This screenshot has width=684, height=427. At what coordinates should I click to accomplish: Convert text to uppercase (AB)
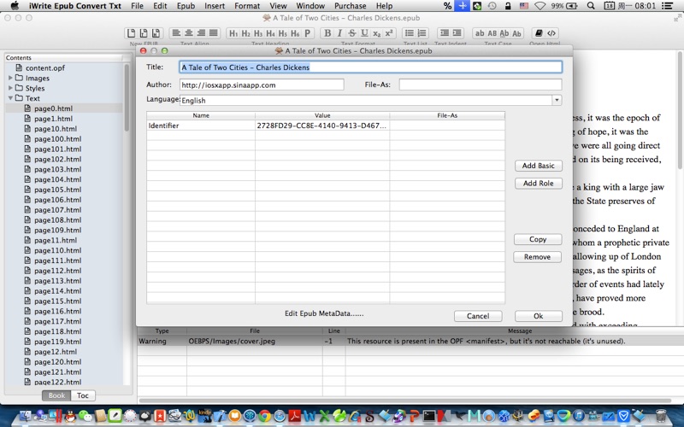492,33
